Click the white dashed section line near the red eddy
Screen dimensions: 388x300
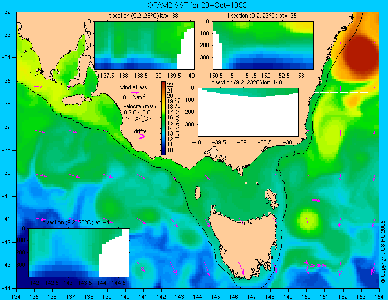click(341, 92)
